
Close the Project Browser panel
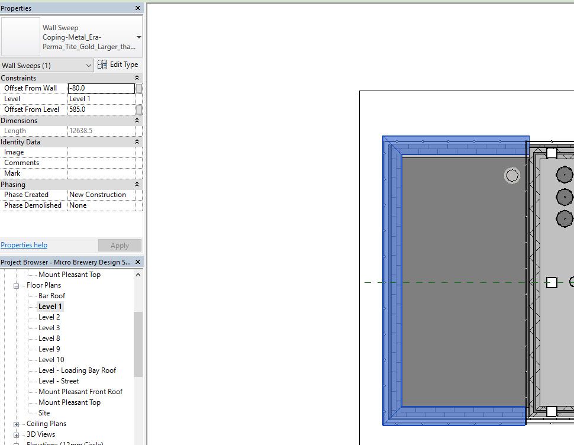(x=138, y=262)
